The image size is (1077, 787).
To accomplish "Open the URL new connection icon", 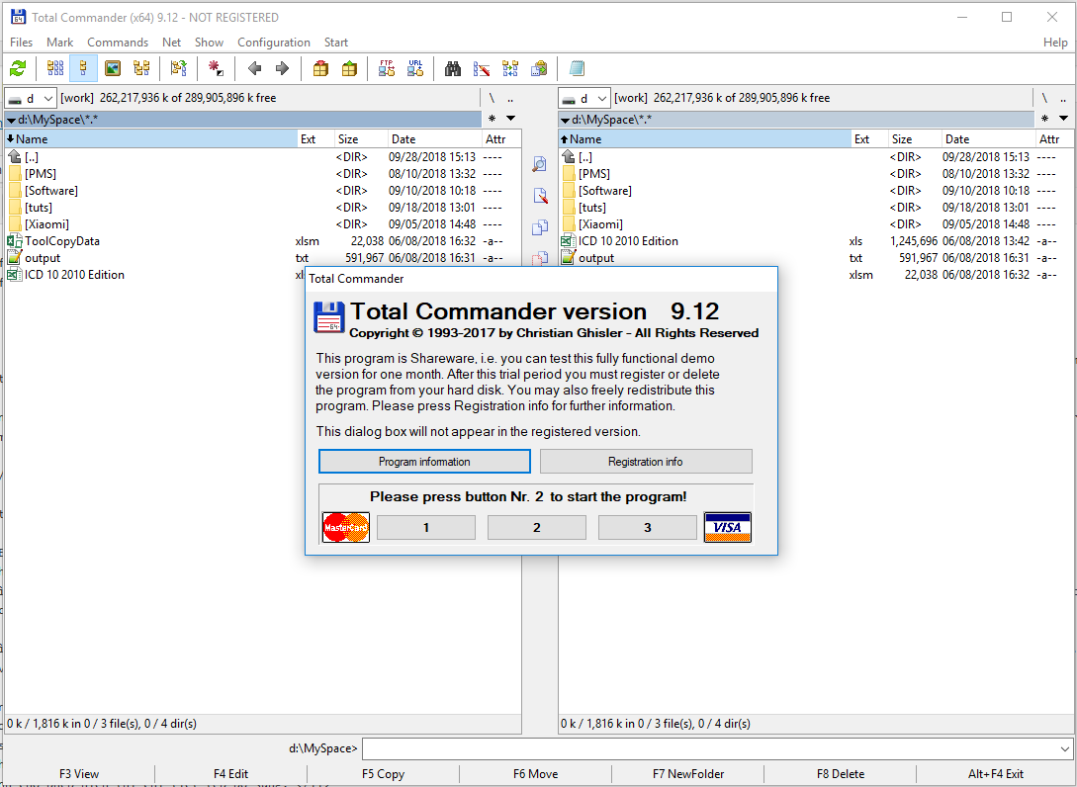I will click(415, 68).
